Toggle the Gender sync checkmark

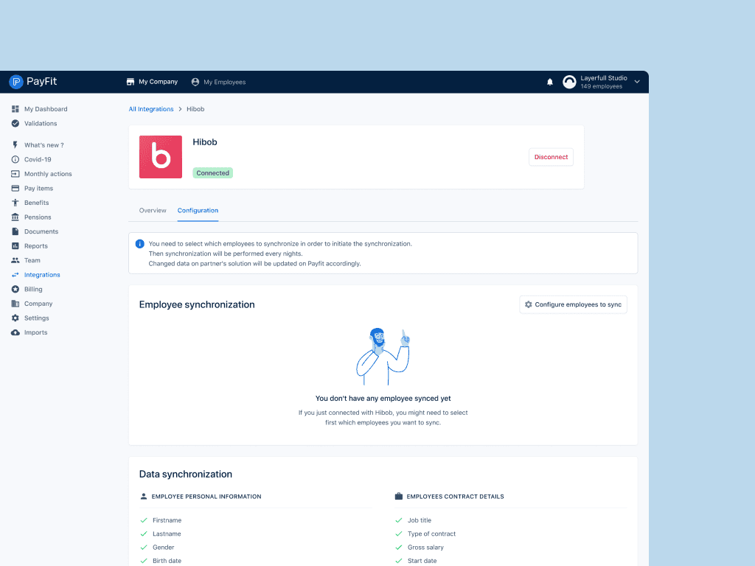[144, 547]
